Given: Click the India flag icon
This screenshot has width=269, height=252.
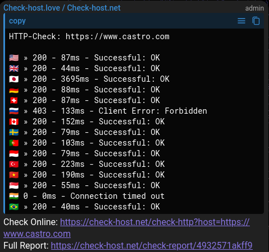Looking at the screenshot, I should pos(14,196).
